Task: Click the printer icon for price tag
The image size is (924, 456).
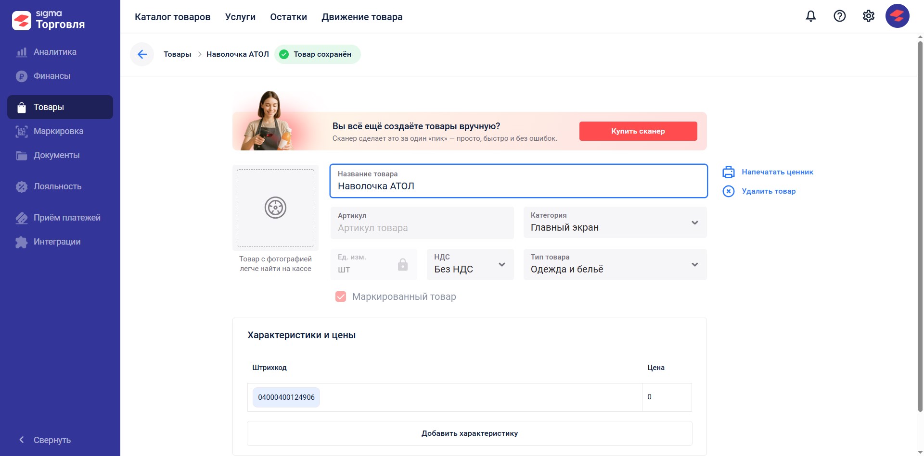Action: click(x=729, y=172)
